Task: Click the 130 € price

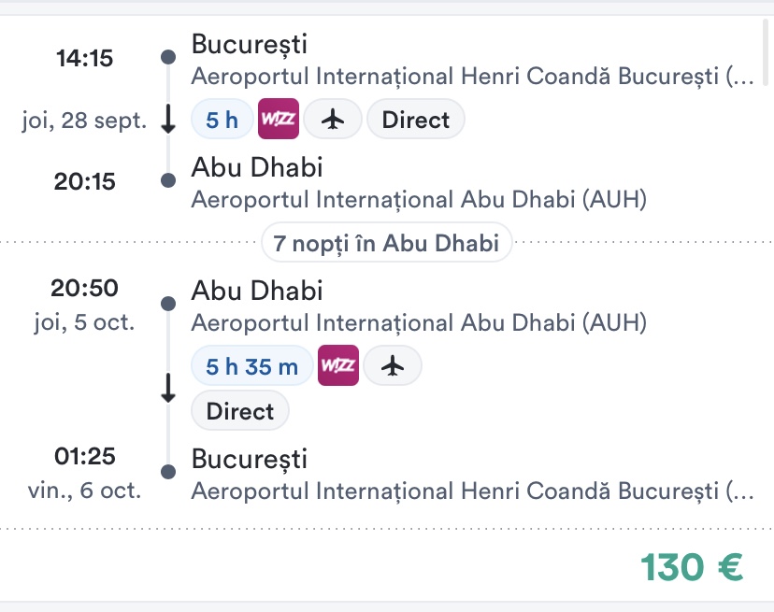Action: point(692,566)
